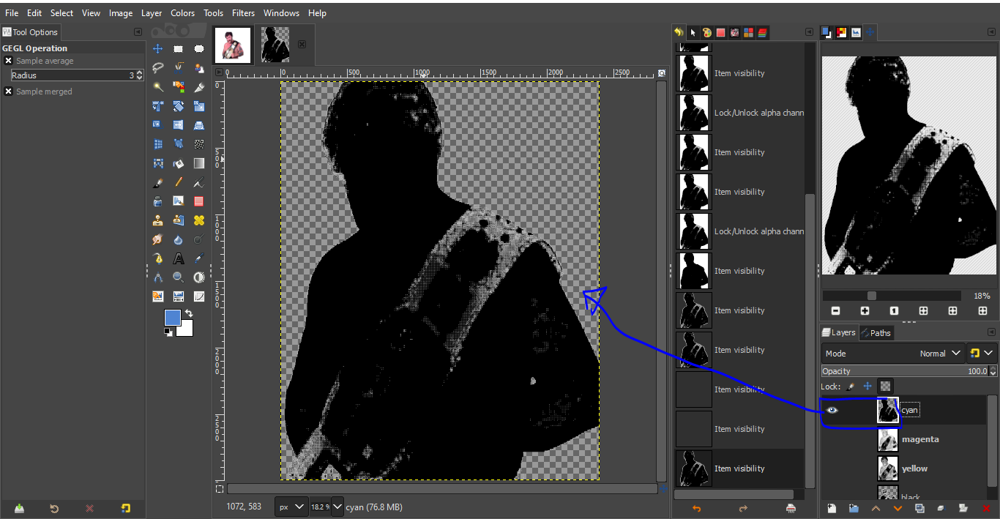
Task: Select the Move tool in toolbox
Action: pos(157,49)
